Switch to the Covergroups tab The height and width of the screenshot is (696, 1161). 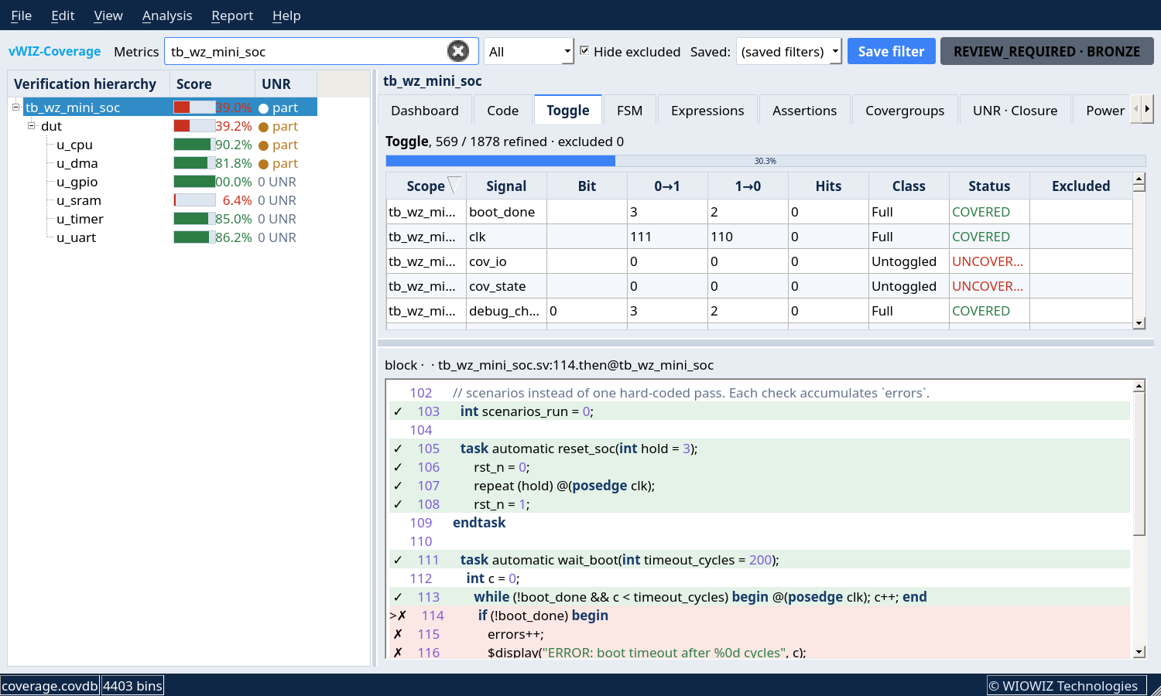(905, 110)
